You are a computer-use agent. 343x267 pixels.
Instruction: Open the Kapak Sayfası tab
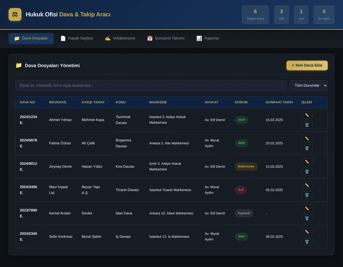click(77, 38)
